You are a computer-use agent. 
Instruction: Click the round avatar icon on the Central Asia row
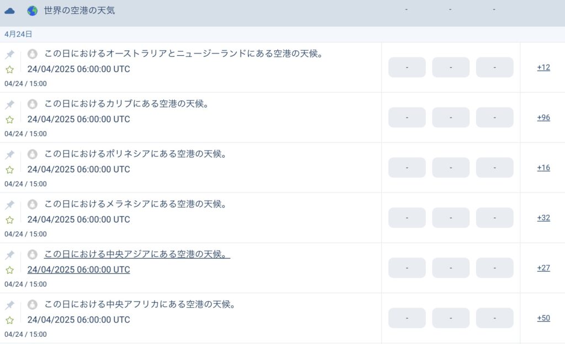click(x=33, y=254)
